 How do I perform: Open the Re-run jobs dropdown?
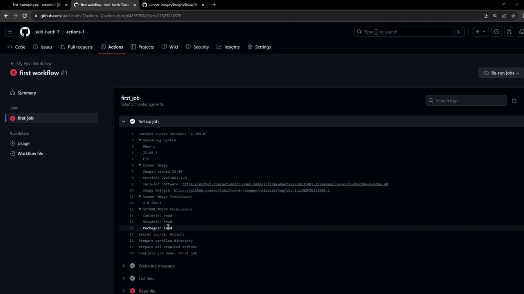point(501,73)
